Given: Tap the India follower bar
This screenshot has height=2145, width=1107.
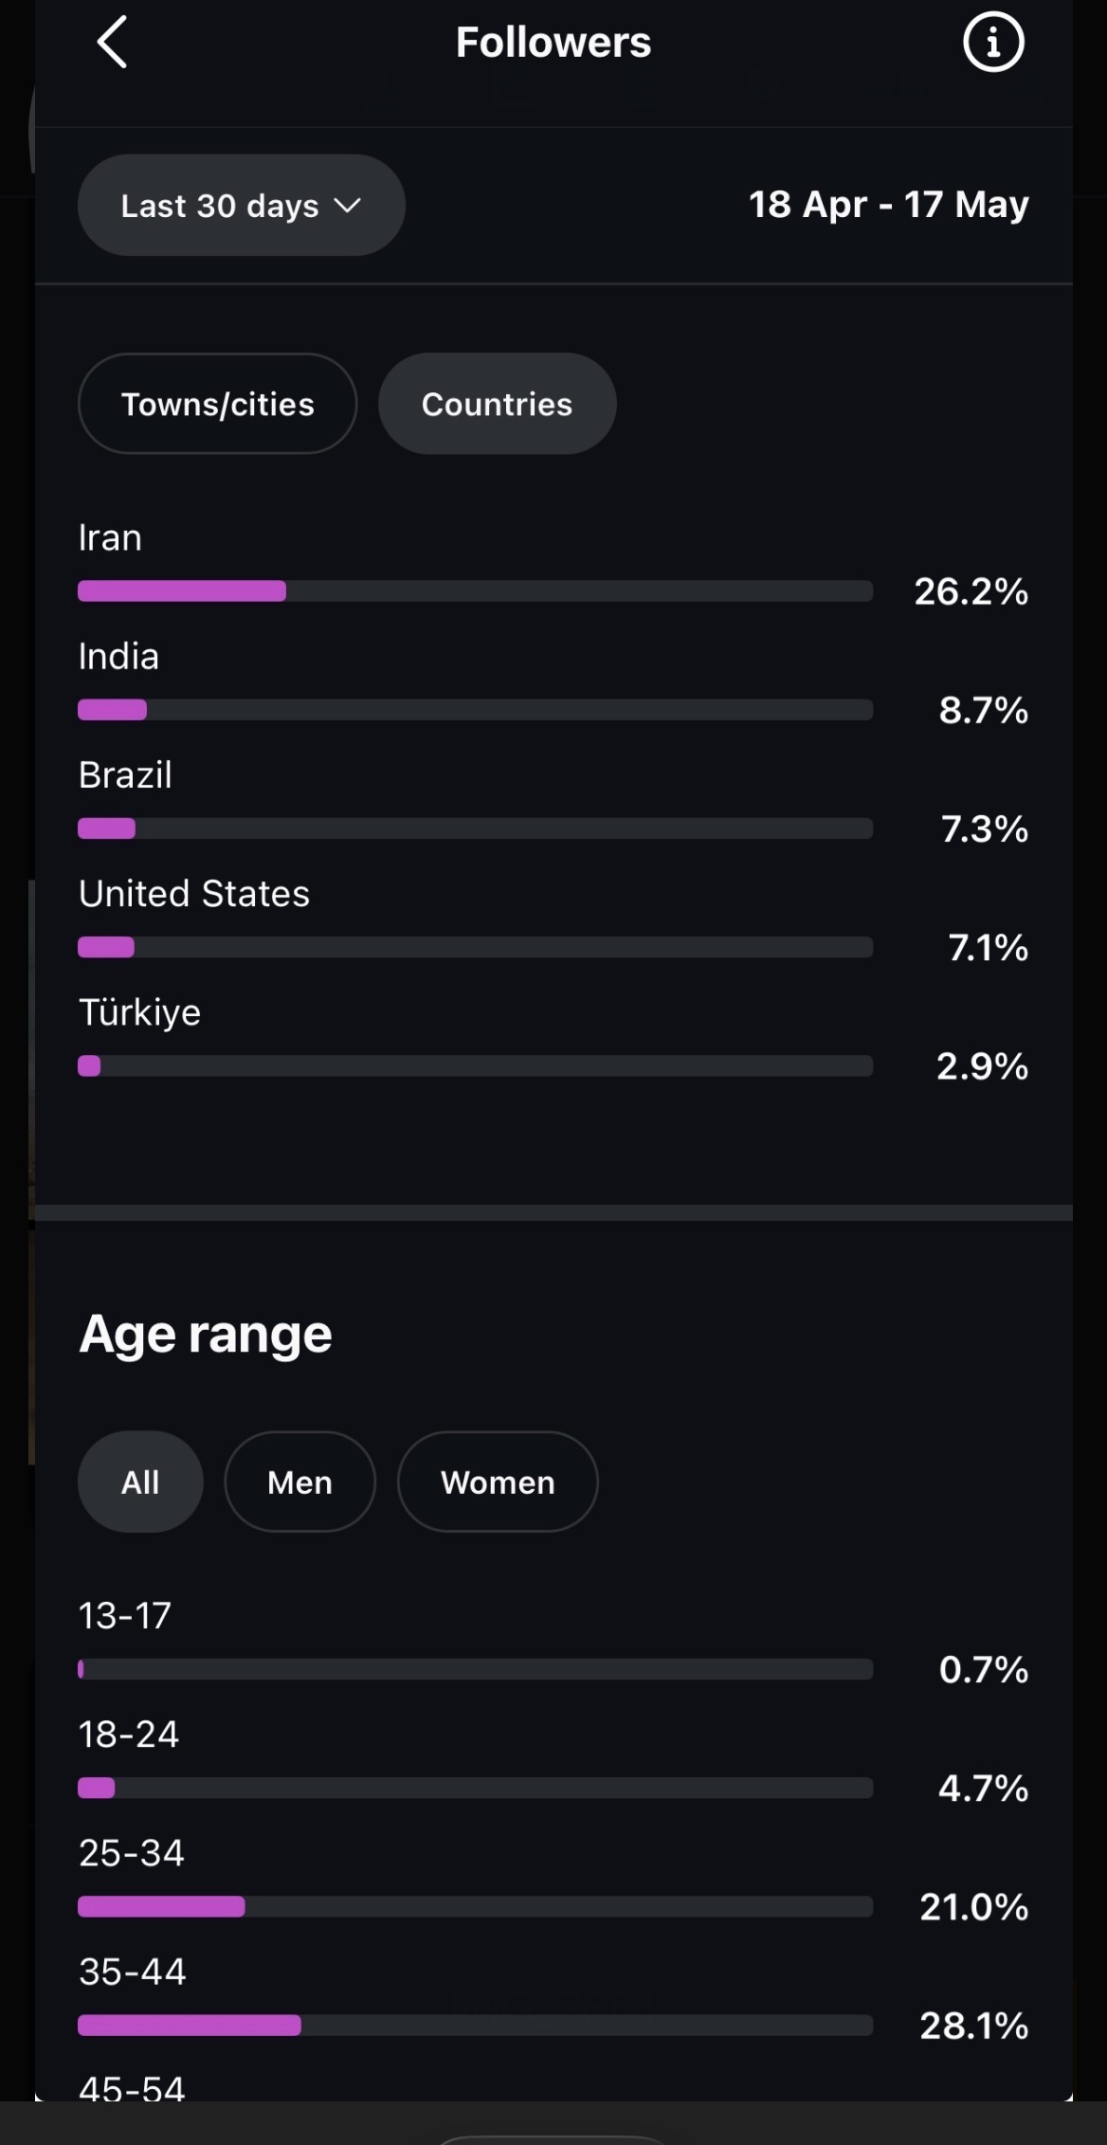Looking at the screenshot, I should pos(475,710).
